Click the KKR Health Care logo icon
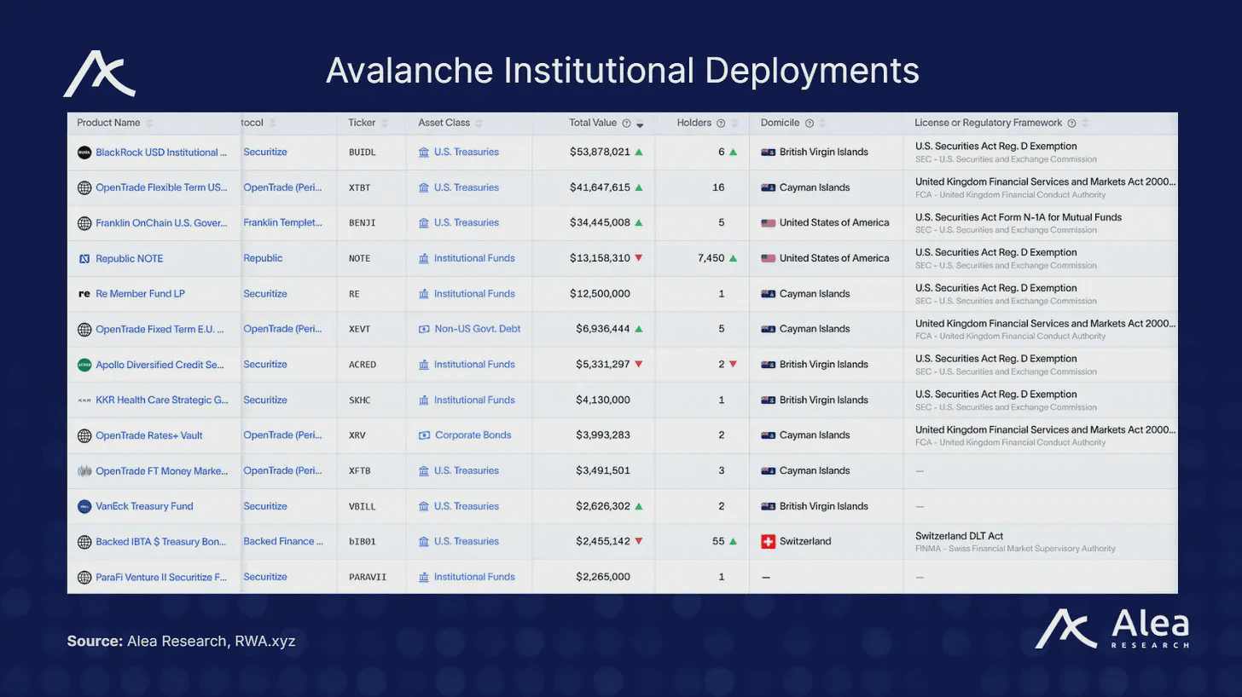The height and width of the screenshot is (697, 1242). (84, 400)
